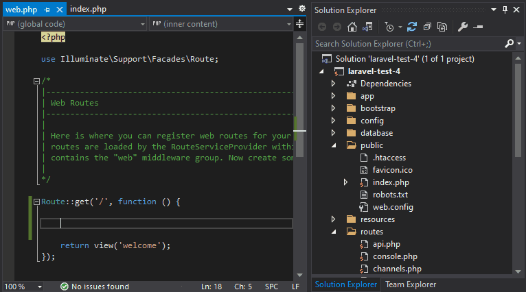Click the Solution Explorer tree scroll up arrow

click(518, 58)
